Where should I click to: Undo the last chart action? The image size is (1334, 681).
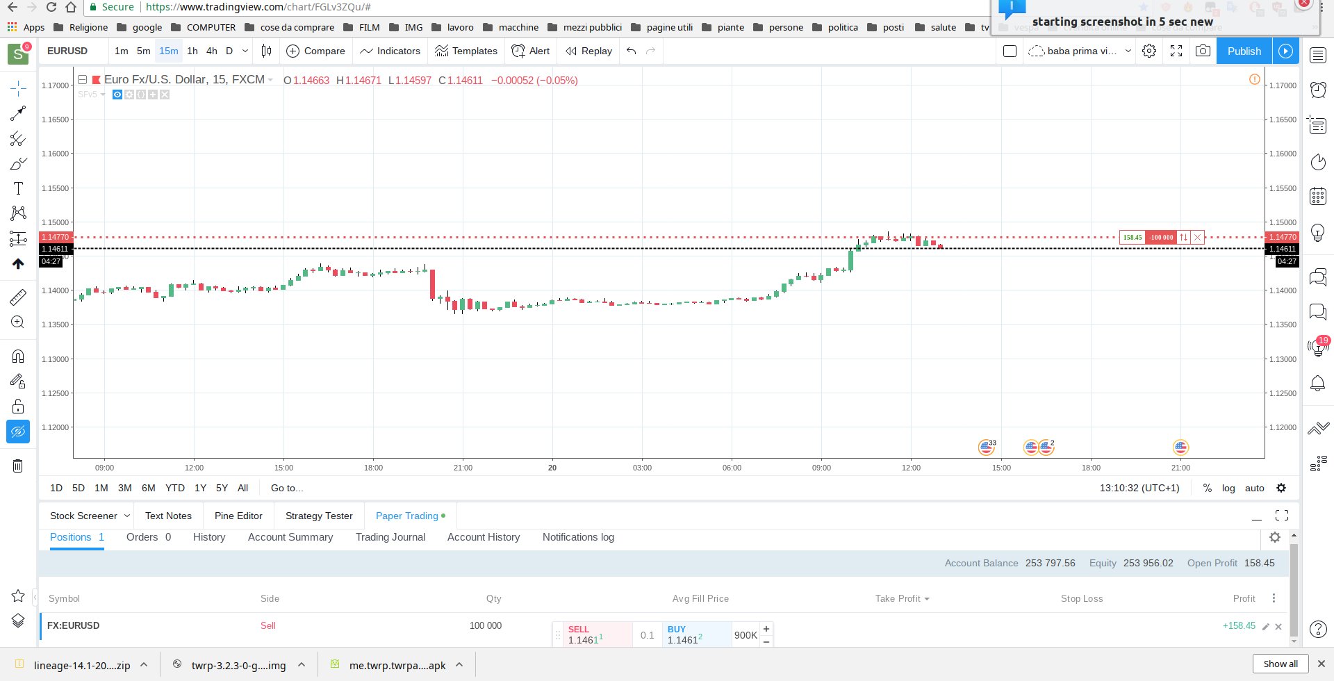631,51
